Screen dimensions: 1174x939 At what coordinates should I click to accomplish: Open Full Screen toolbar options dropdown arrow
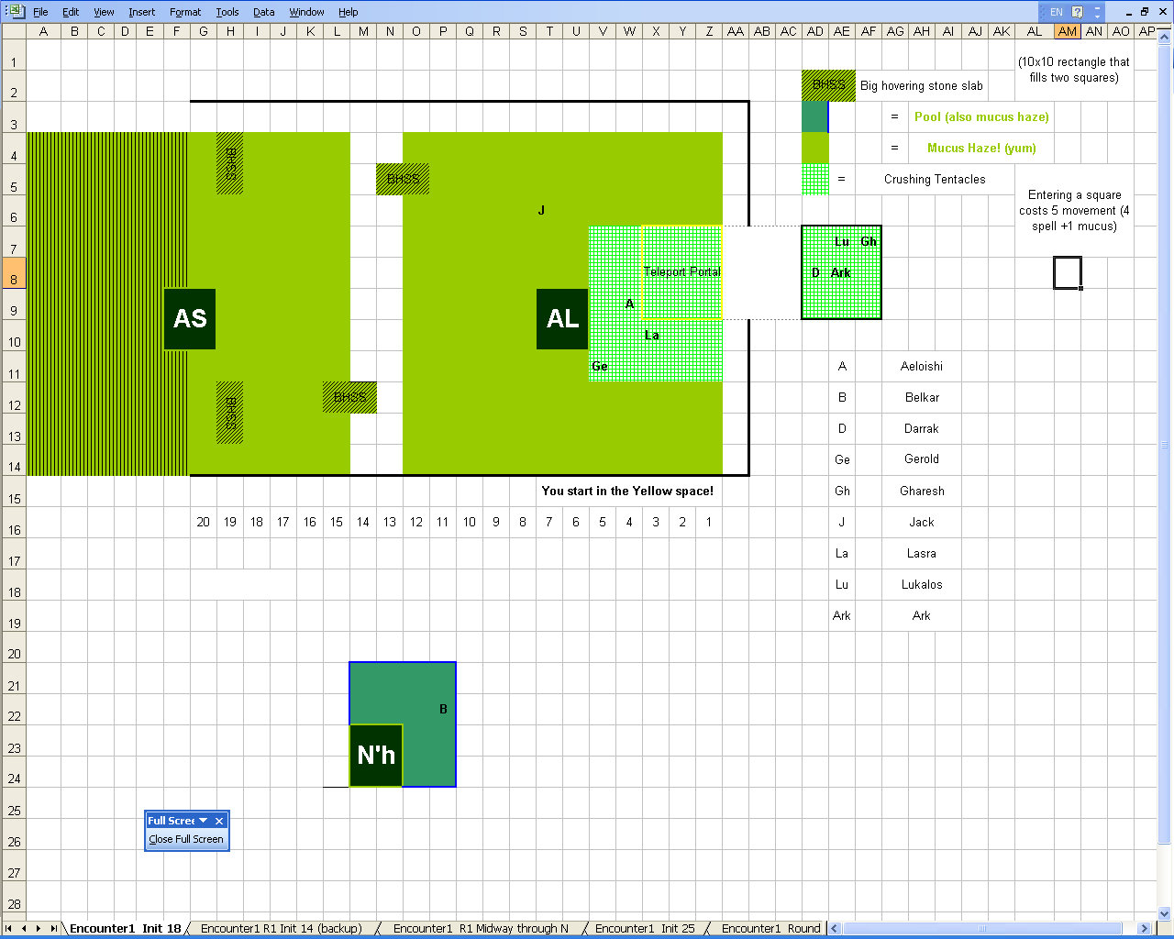(x=204, y=821)
